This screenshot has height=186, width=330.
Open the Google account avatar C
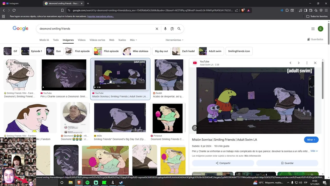[x=320, y=29]
